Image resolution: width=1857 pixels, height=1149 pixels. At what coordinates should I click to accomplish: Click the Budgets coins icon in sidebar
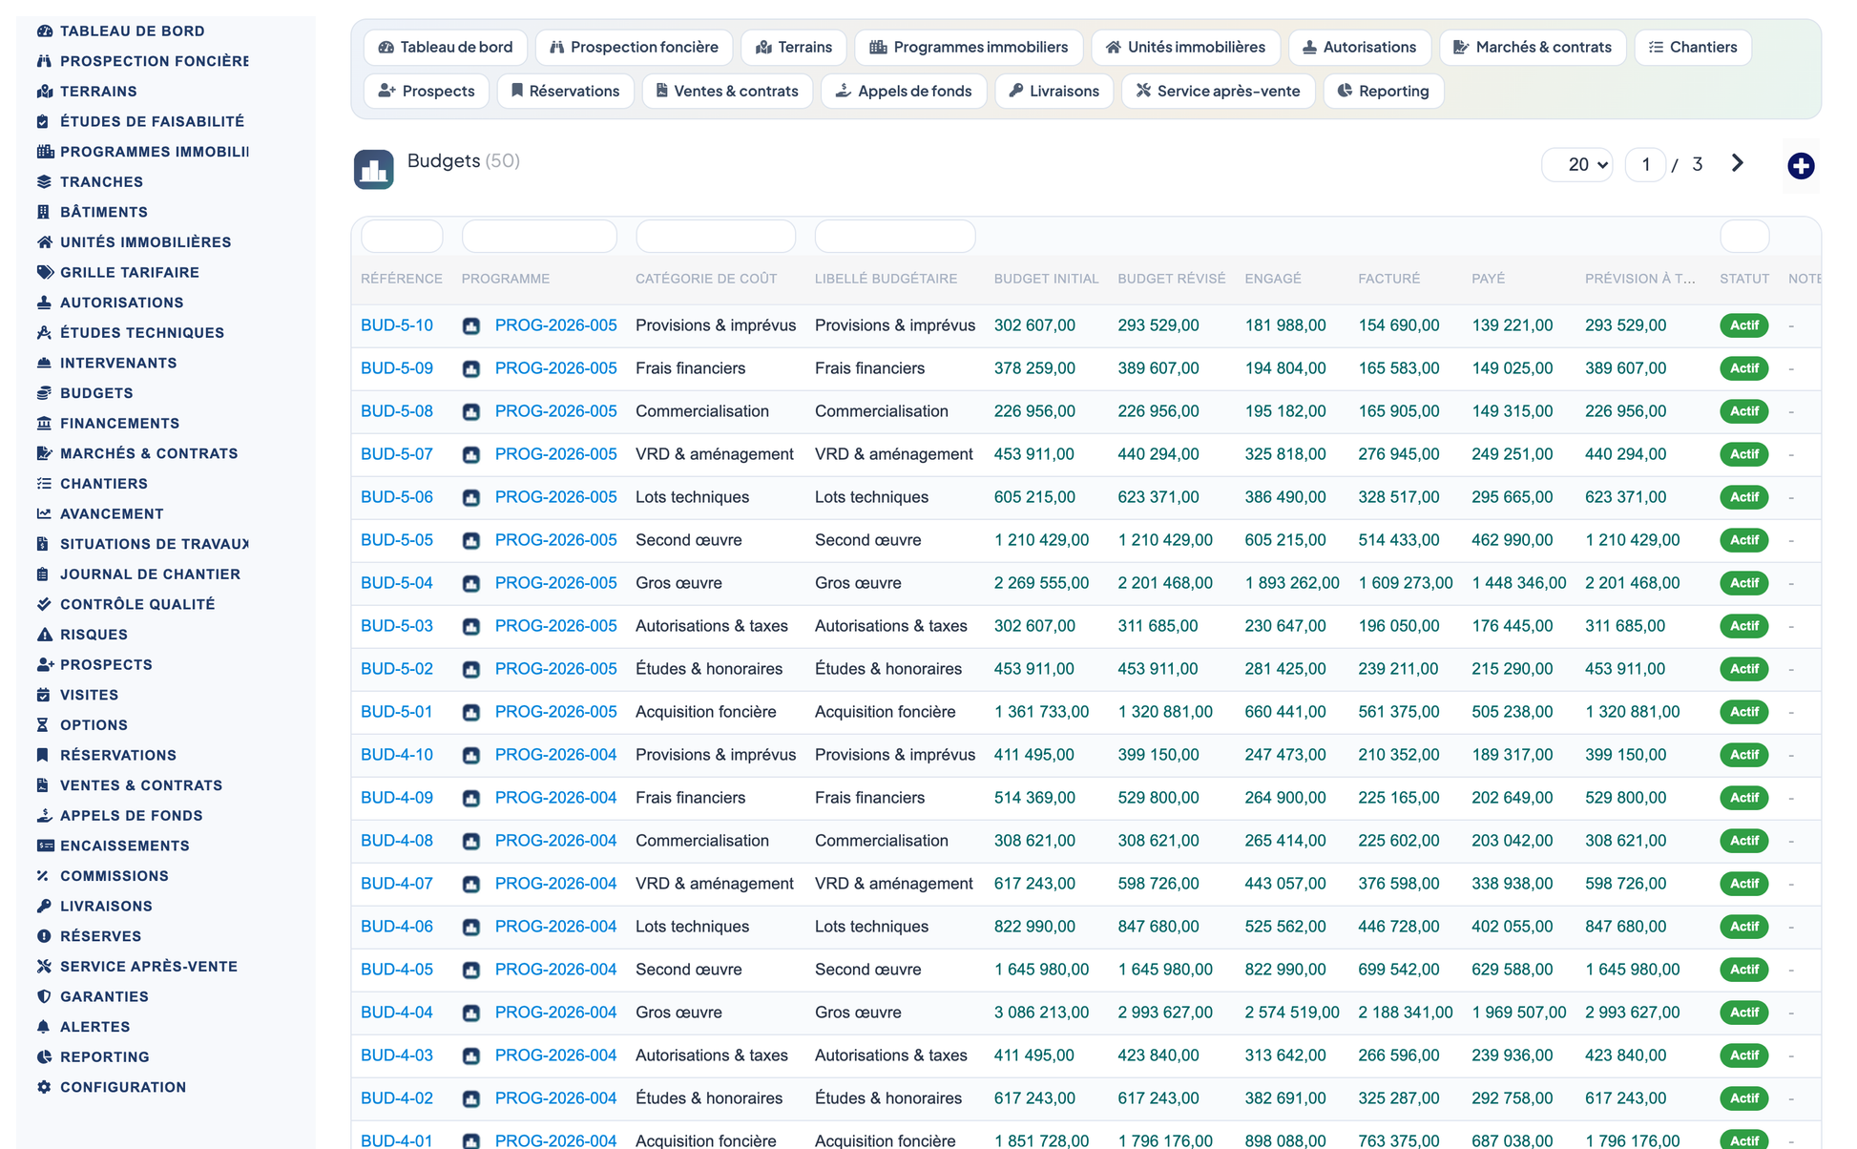pyautogui.click(x=44, y=393)
